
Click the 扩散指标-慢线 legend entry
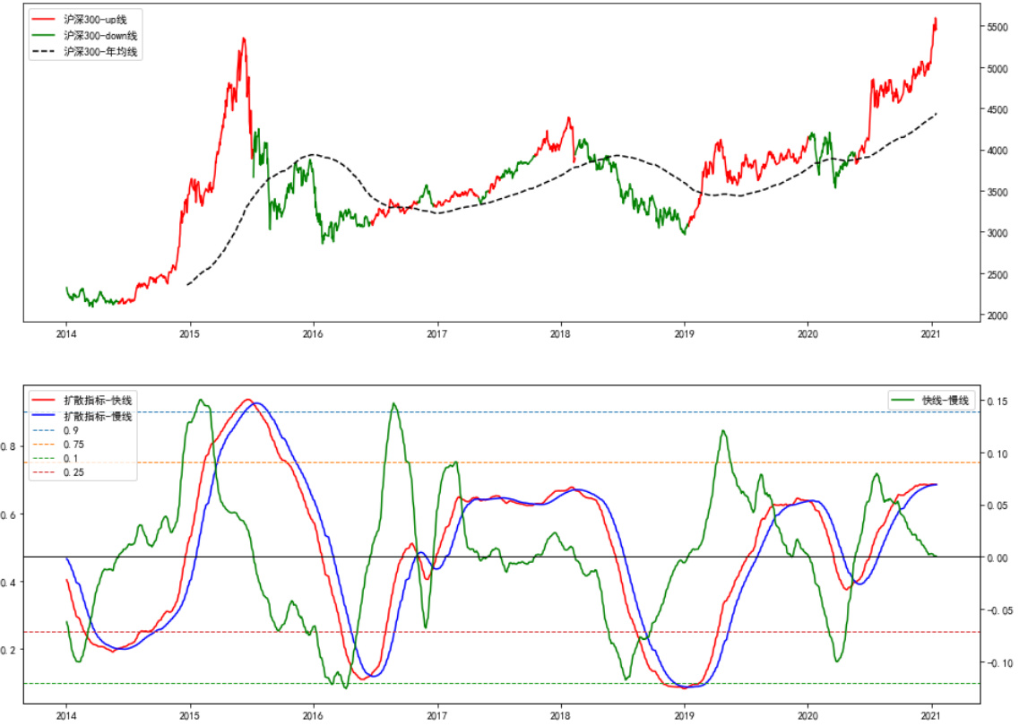click(98, 416)
